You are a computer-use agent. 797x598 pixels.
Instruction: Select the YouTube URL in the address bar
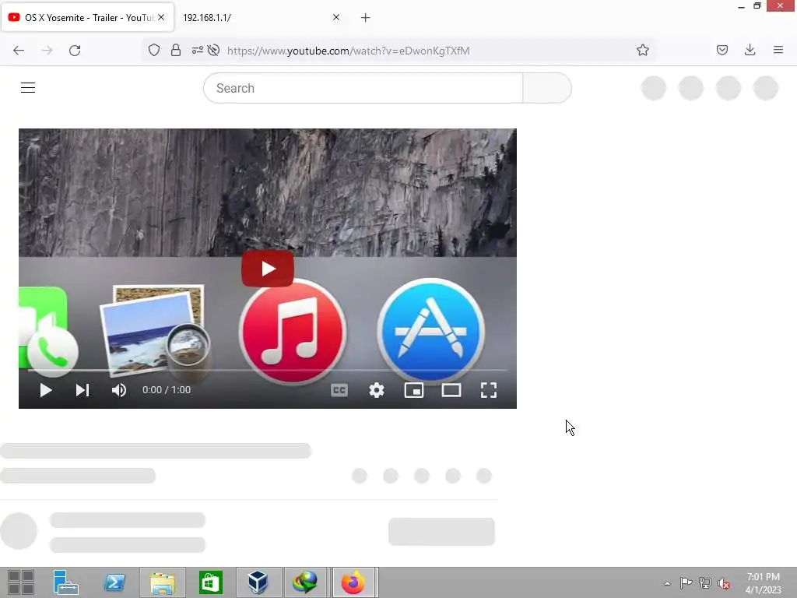(348, 51)
